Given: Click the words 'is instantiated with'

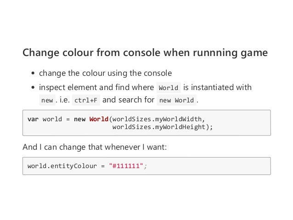Looking at the screenshot, I should click(x=217, y=87).
